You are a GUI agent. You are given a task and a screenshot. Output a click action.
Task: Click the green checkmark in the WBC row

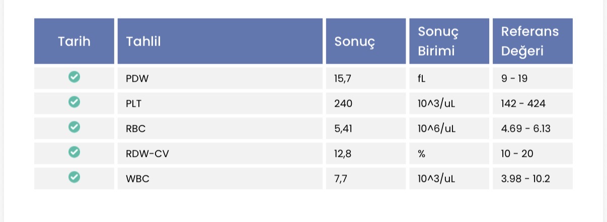tap(74, 177)
